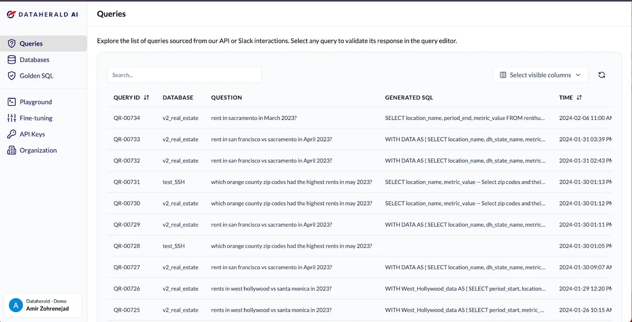Select query QR-00734 about Sacramento rent
Screen dimensions: 632x322
tap(253, 118)
